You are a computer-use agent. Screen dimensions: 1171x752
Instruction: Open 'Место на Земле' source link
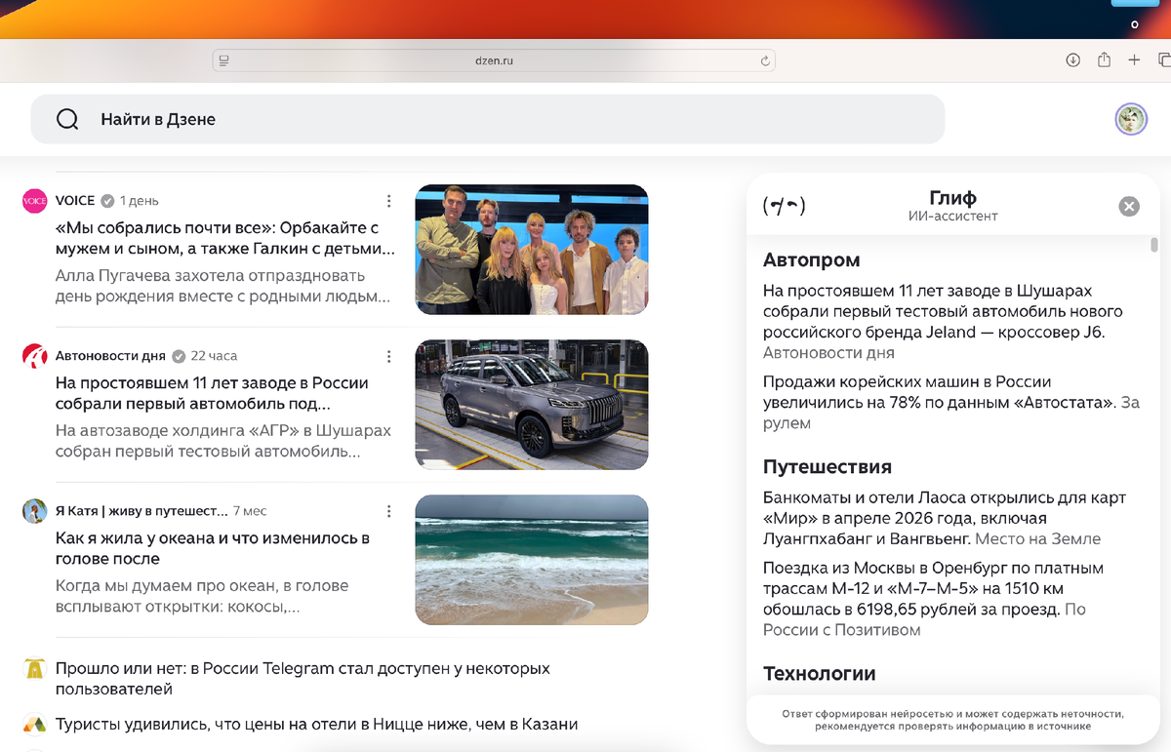tap(1037, 538)
